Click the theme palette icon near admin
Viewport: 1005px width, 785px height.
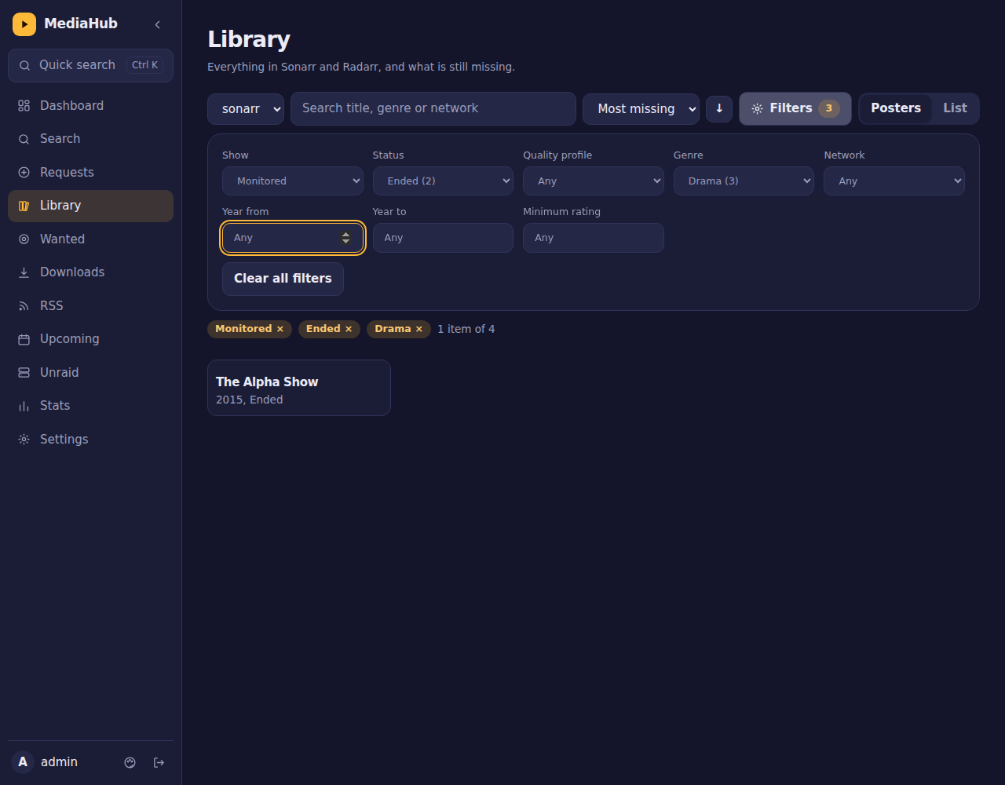tap(130, 762)
